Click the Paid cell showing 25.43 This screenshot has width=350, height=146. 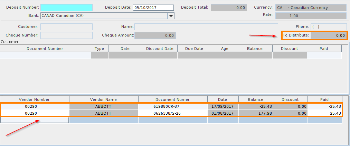click(325, 113)
